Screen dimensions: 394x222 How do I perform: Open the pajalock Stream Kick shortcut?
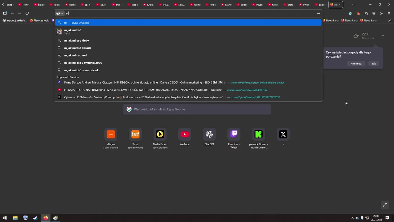259,134
